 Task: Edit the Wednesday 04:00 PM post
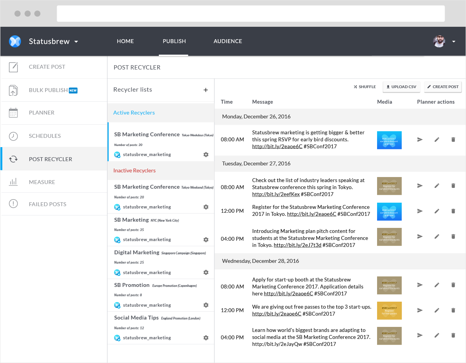pos(437,335)
